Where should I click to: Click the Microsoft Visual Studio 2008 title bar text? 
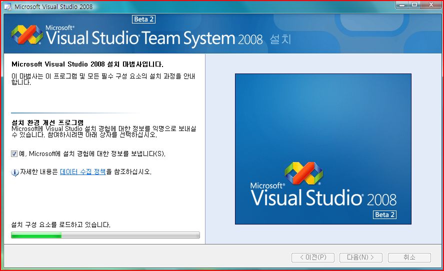pos(53,7)
